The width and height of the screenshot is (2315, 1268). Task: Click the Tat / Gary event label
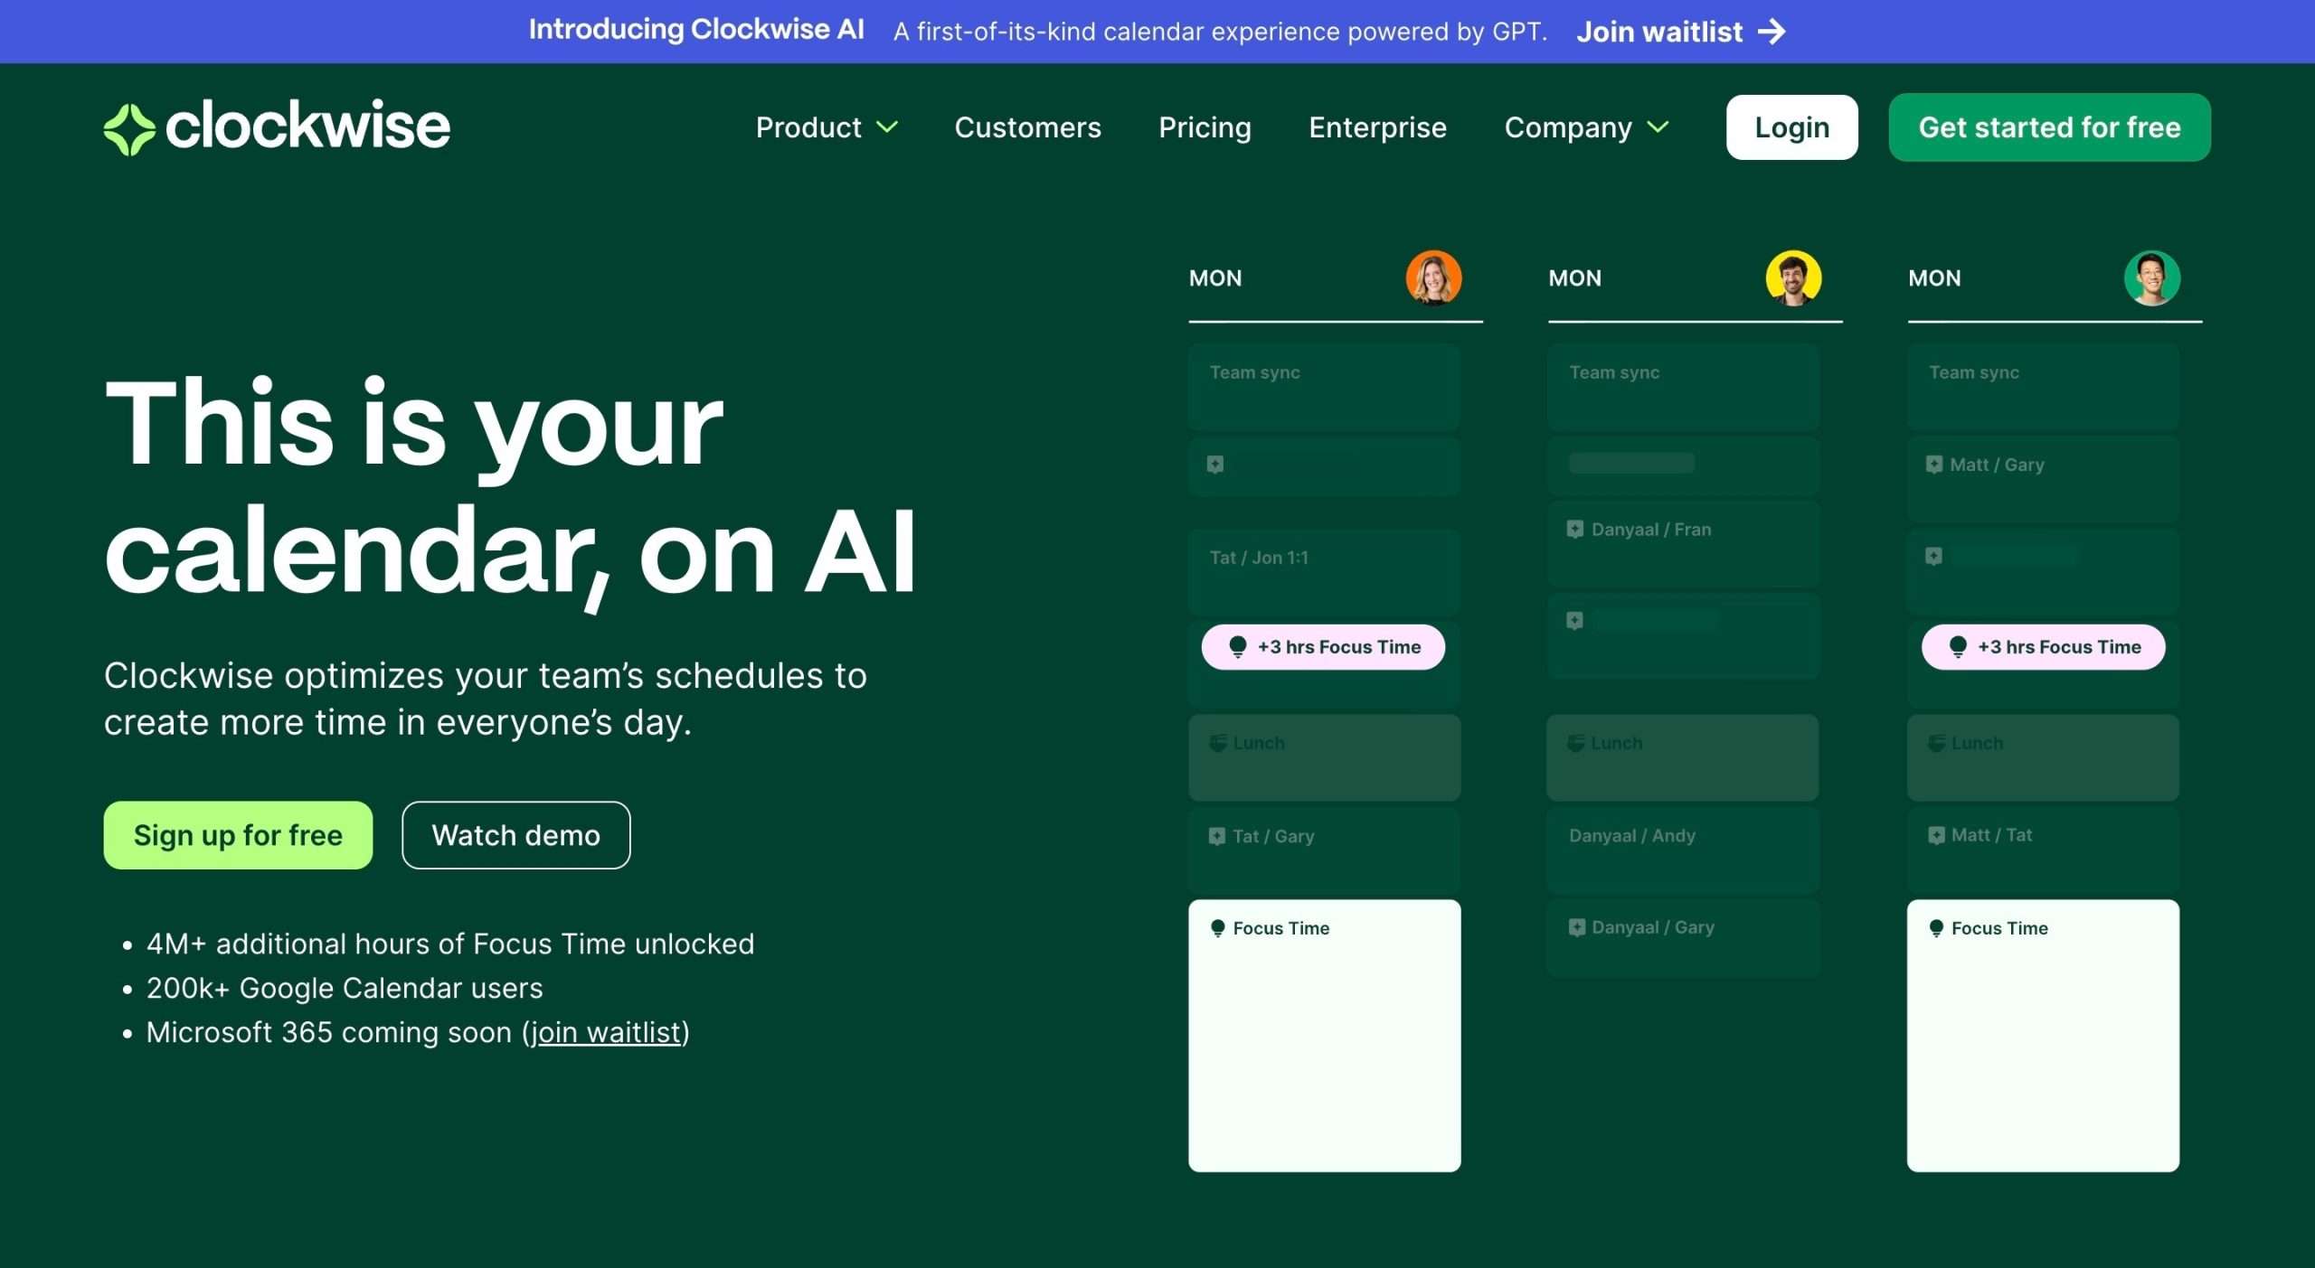1273,836
